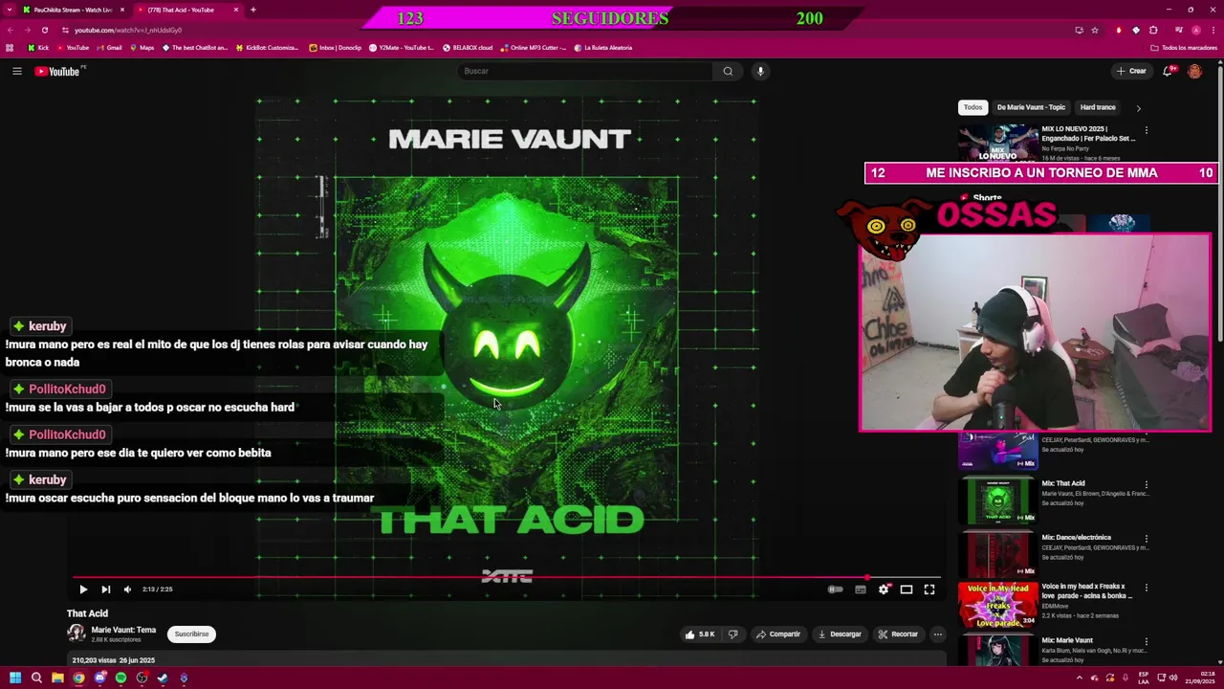The height and width of the screenshot is (689, 1224).
Task: Show more filter chips with arrow
Action: point(1138,108)
